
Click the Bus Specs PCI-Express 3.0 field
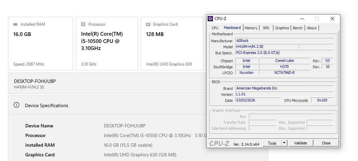[x=284, y=53]
